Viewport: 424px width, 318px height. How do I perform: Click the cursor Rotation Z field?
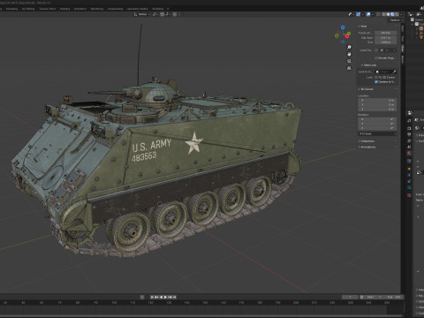pyautogui.click(x=377, y=128)
